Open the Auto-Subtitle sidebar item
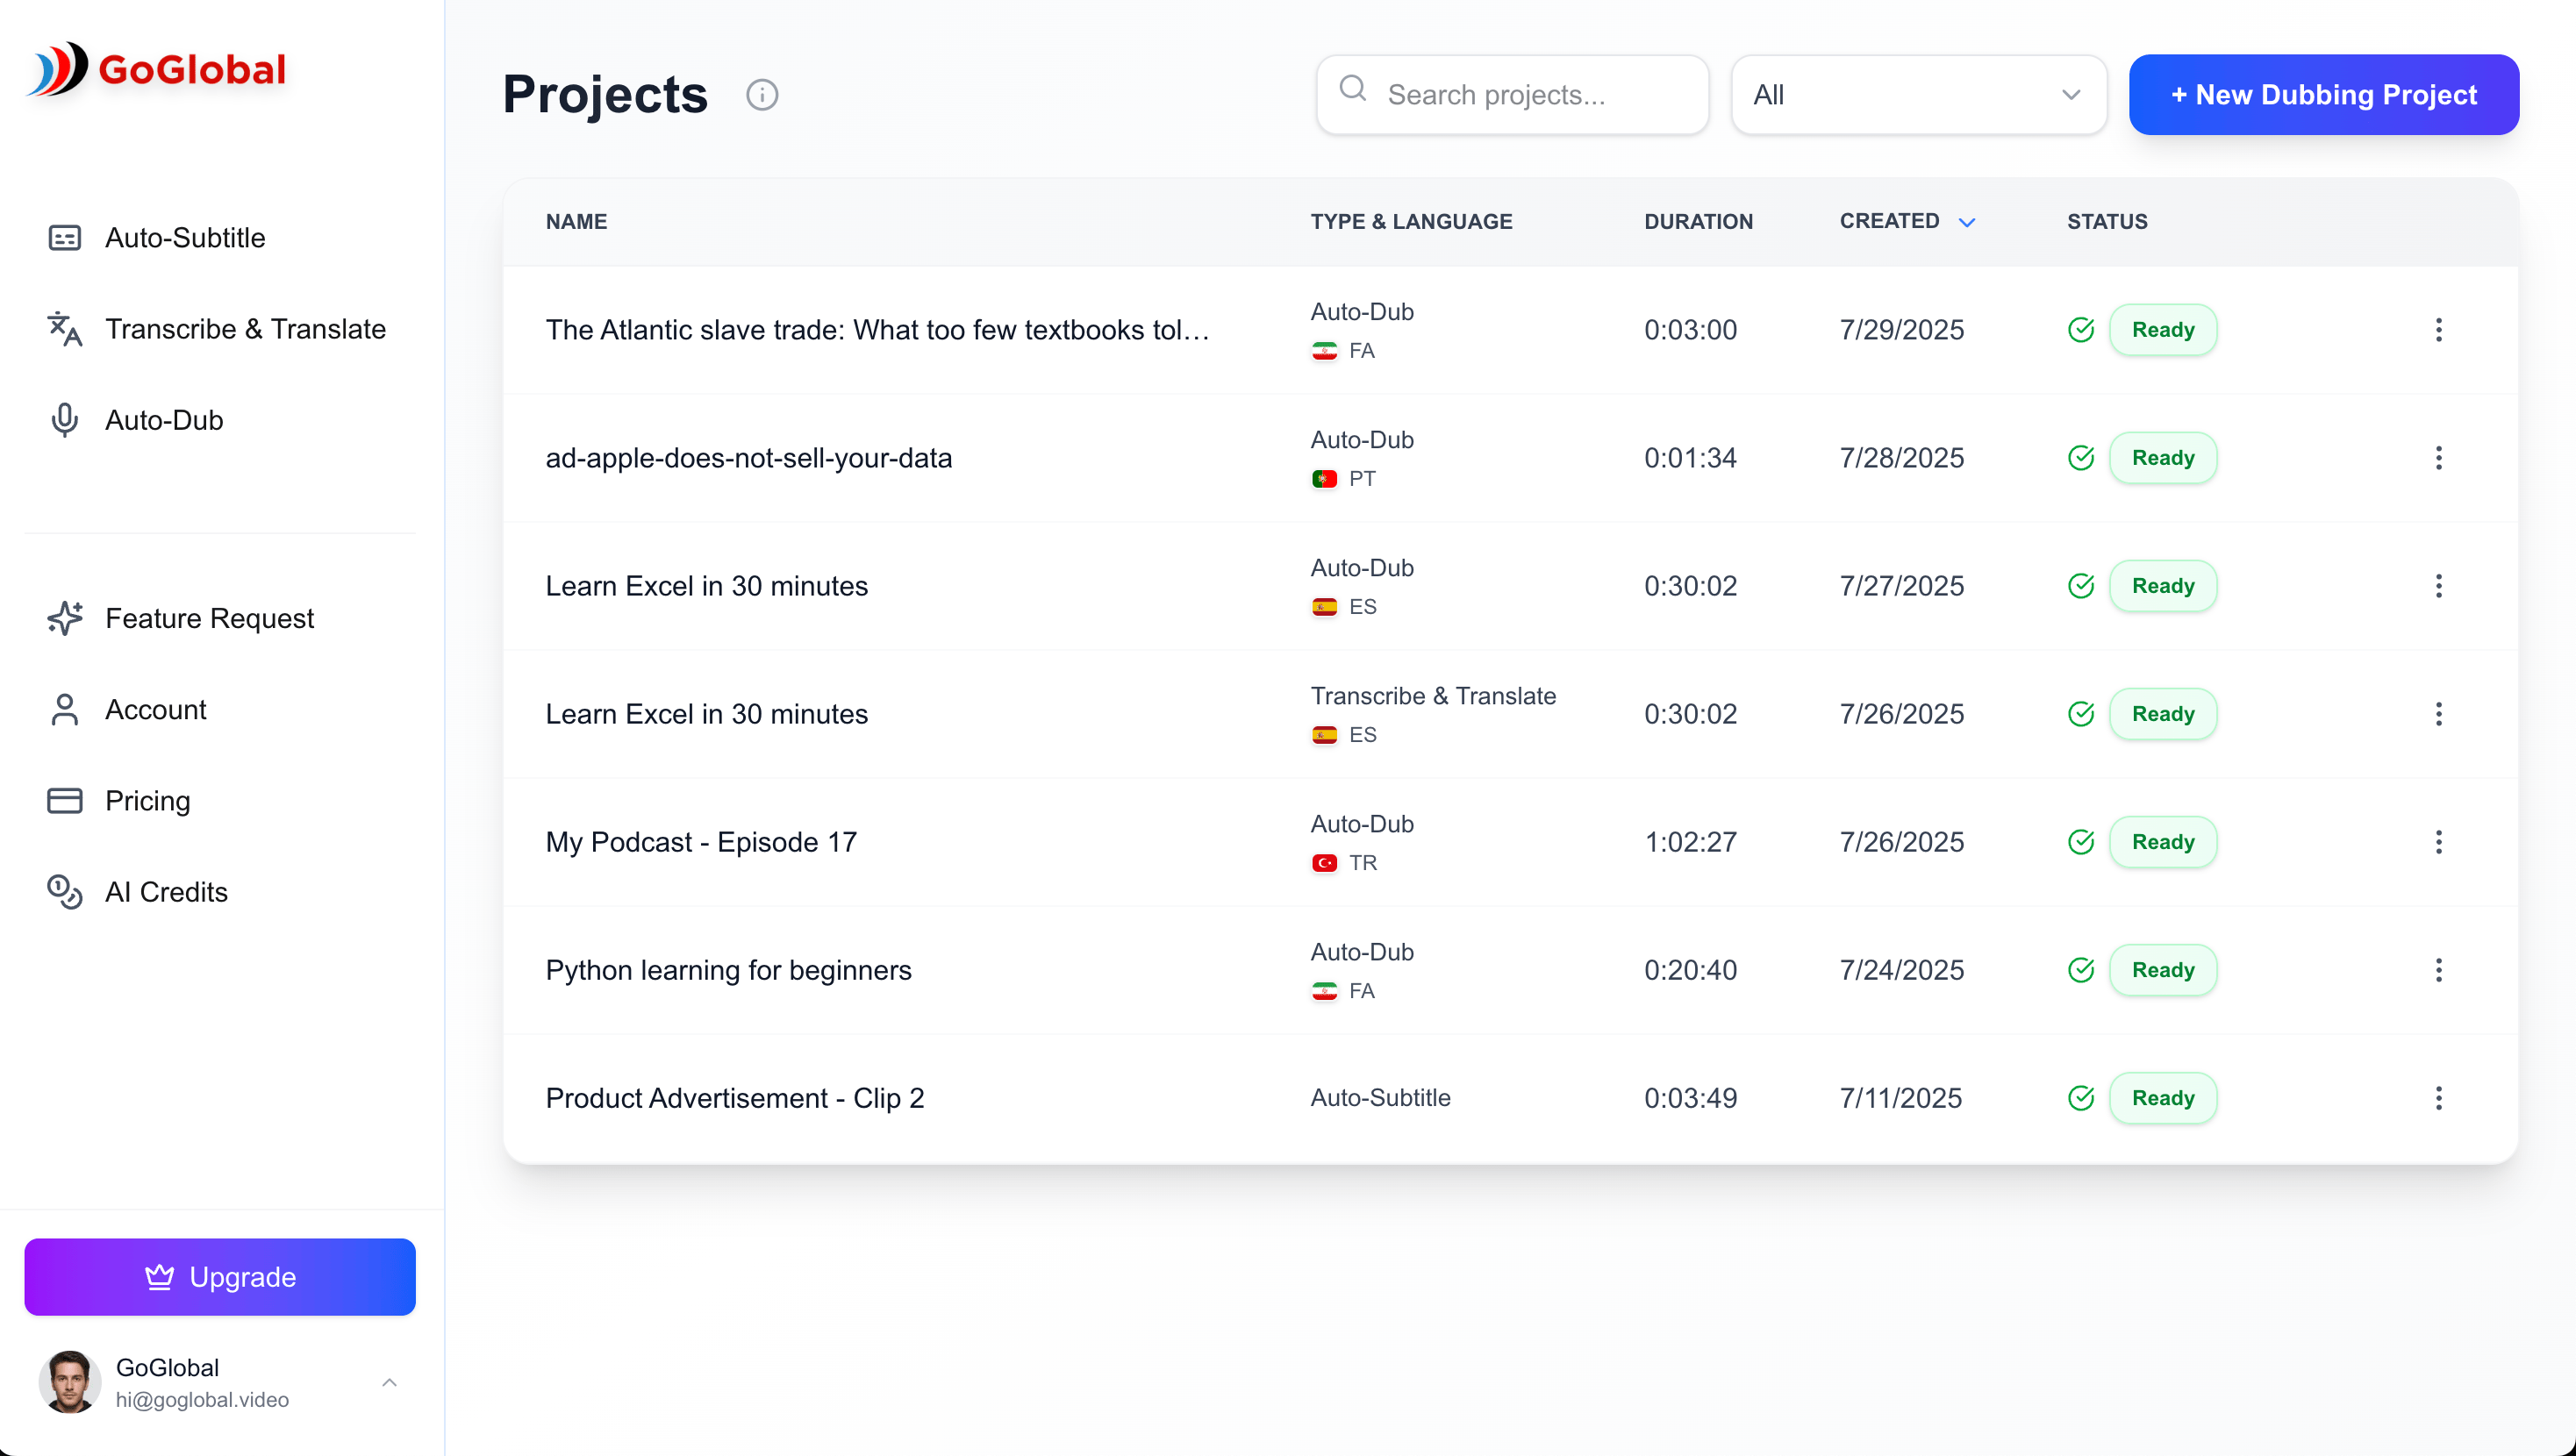The image size is (2576, 1456). coord(185,238)
